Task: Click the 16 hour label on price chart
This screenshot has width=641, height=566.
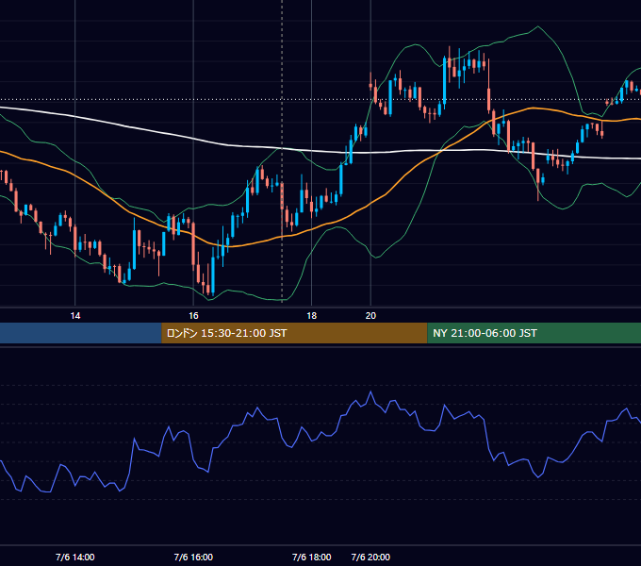Action: [193, 316]
